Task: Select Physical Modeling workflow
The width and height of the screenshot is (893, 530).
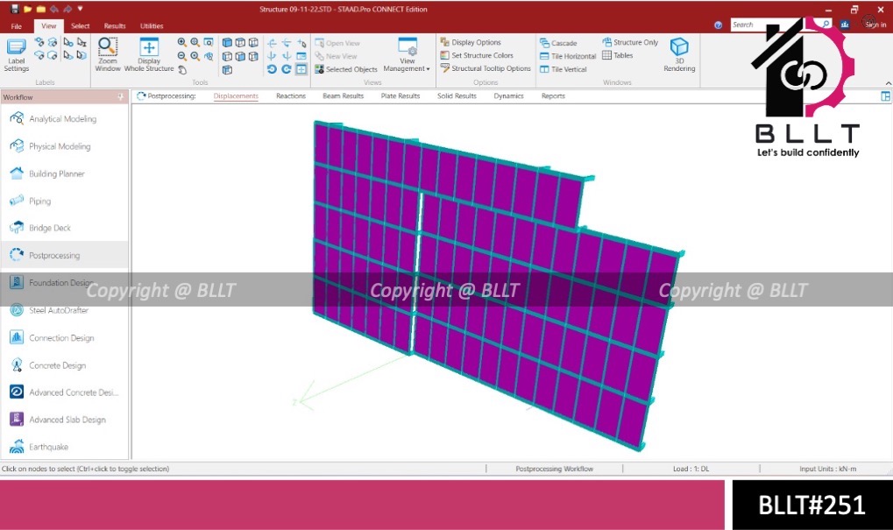Action: click(x=64, y=146)
